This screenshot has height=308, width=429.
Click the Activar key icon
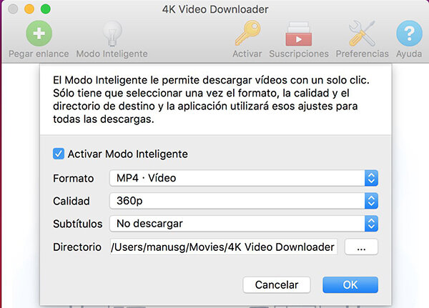click(247, 34)
